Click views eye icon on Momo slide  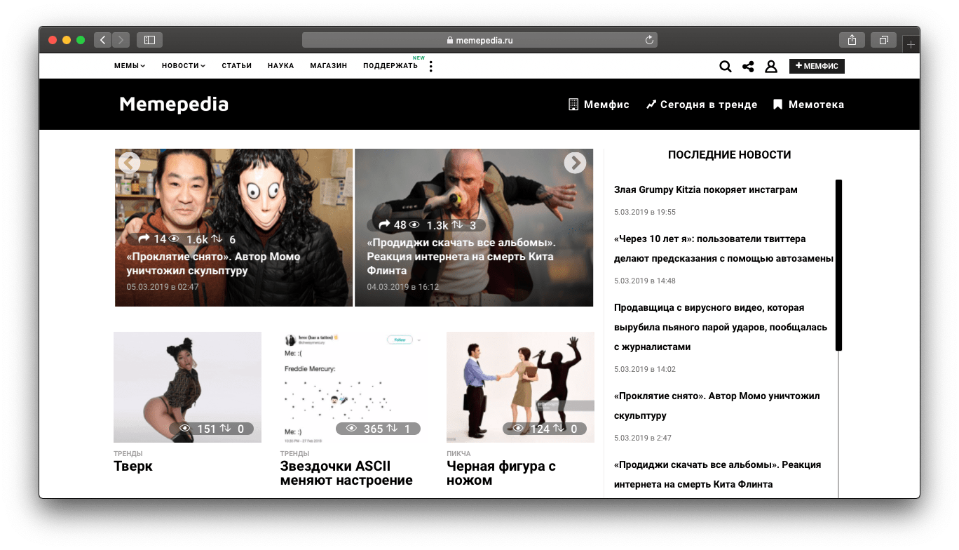(174, 239)
